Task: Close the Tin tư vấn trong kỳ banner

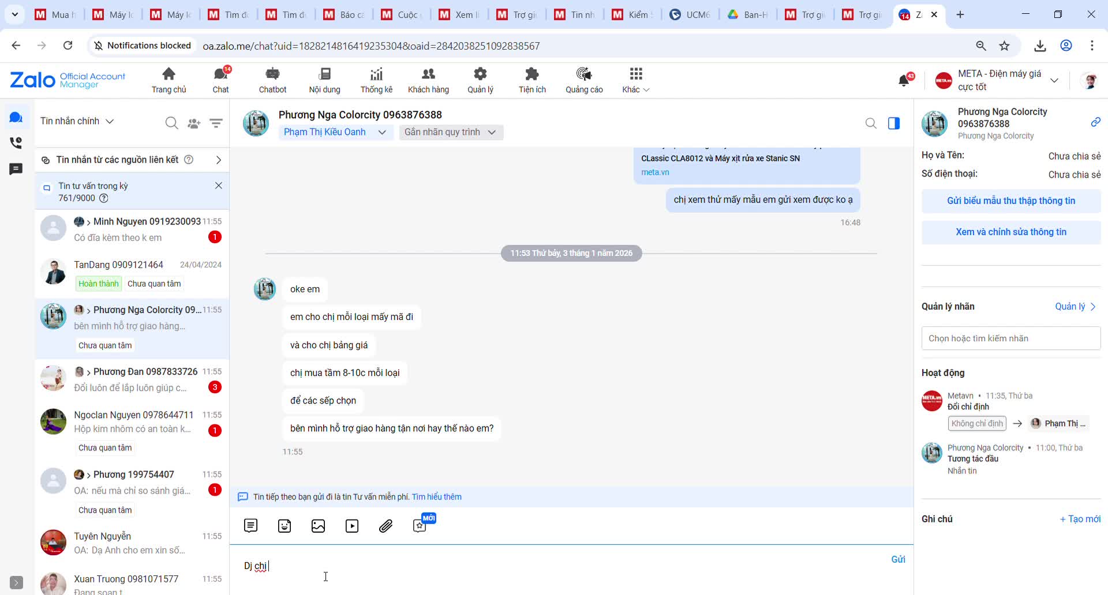Action: pos(218,186)
